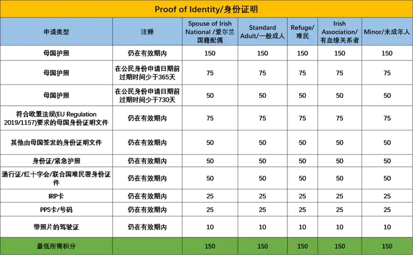Click Spouse '50' in the 730天 row
This screenshot has width=413, height=255.
click(x=210, y=95)
